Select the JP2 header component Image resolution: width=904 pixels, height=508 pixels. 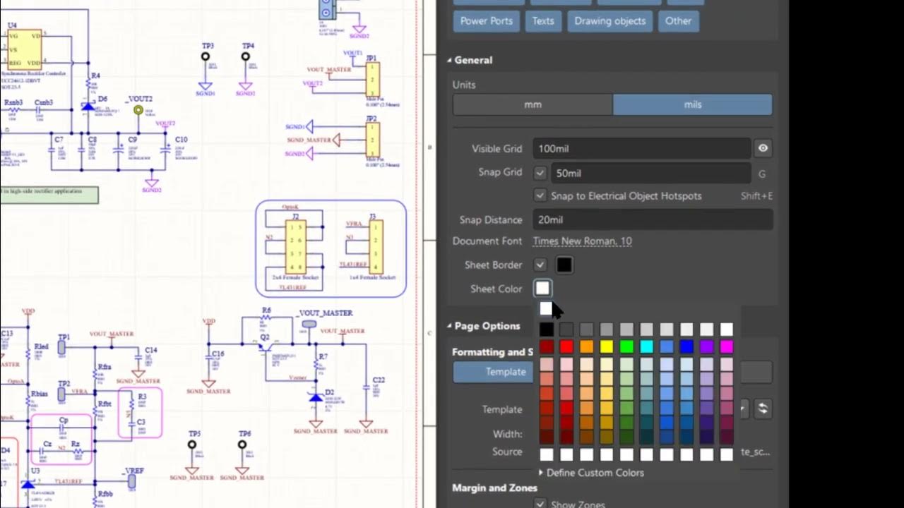[372, 140]
